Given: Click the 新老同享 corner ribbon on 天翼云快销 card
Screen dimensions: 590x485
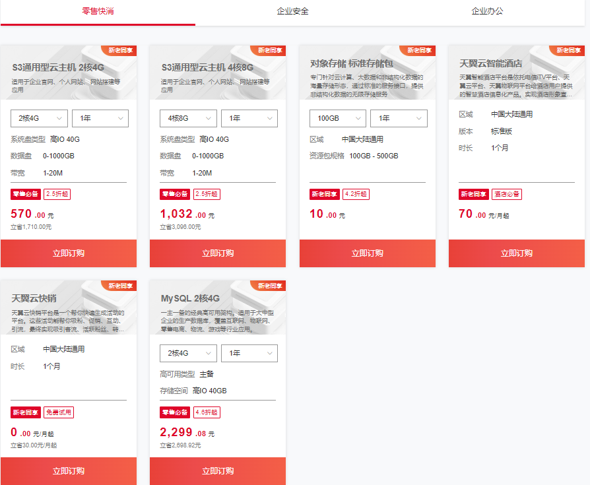Looking at the screenshot, I should click(x=119, y=286).
